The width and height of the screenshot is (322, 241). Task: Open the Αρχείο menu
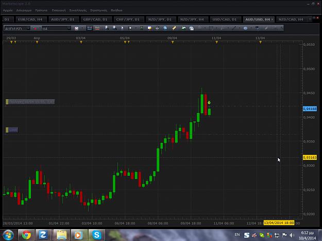(8, 10)
